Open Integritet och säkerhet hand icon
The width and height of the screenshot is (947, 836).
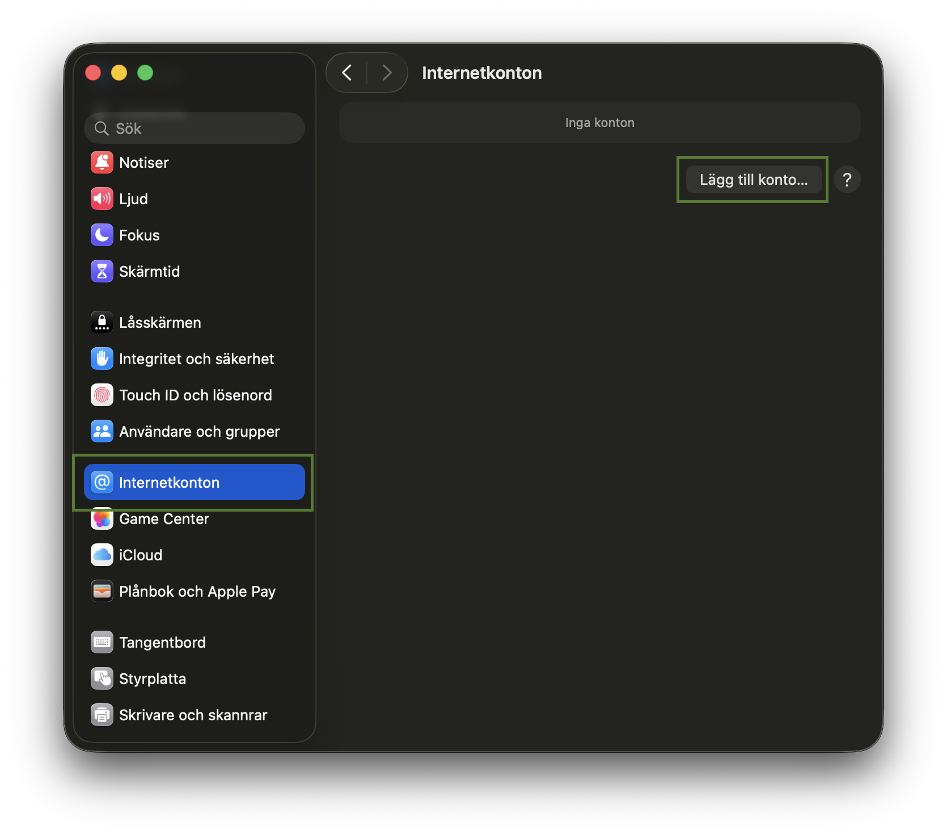102,359
